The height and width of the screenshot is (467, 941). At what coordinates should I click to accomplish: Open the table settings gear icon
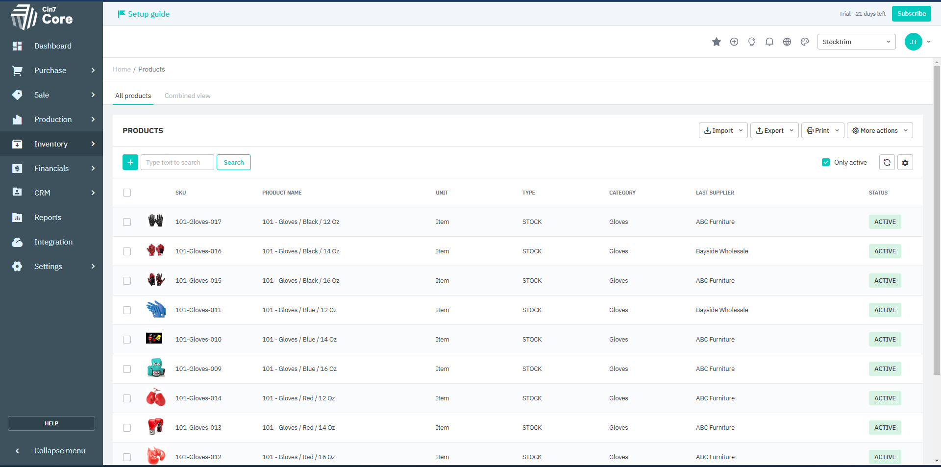point(905,162)
